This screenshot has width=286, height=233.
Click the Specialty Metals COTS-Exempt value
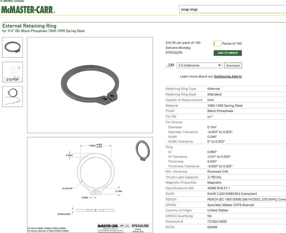[231, 205]
